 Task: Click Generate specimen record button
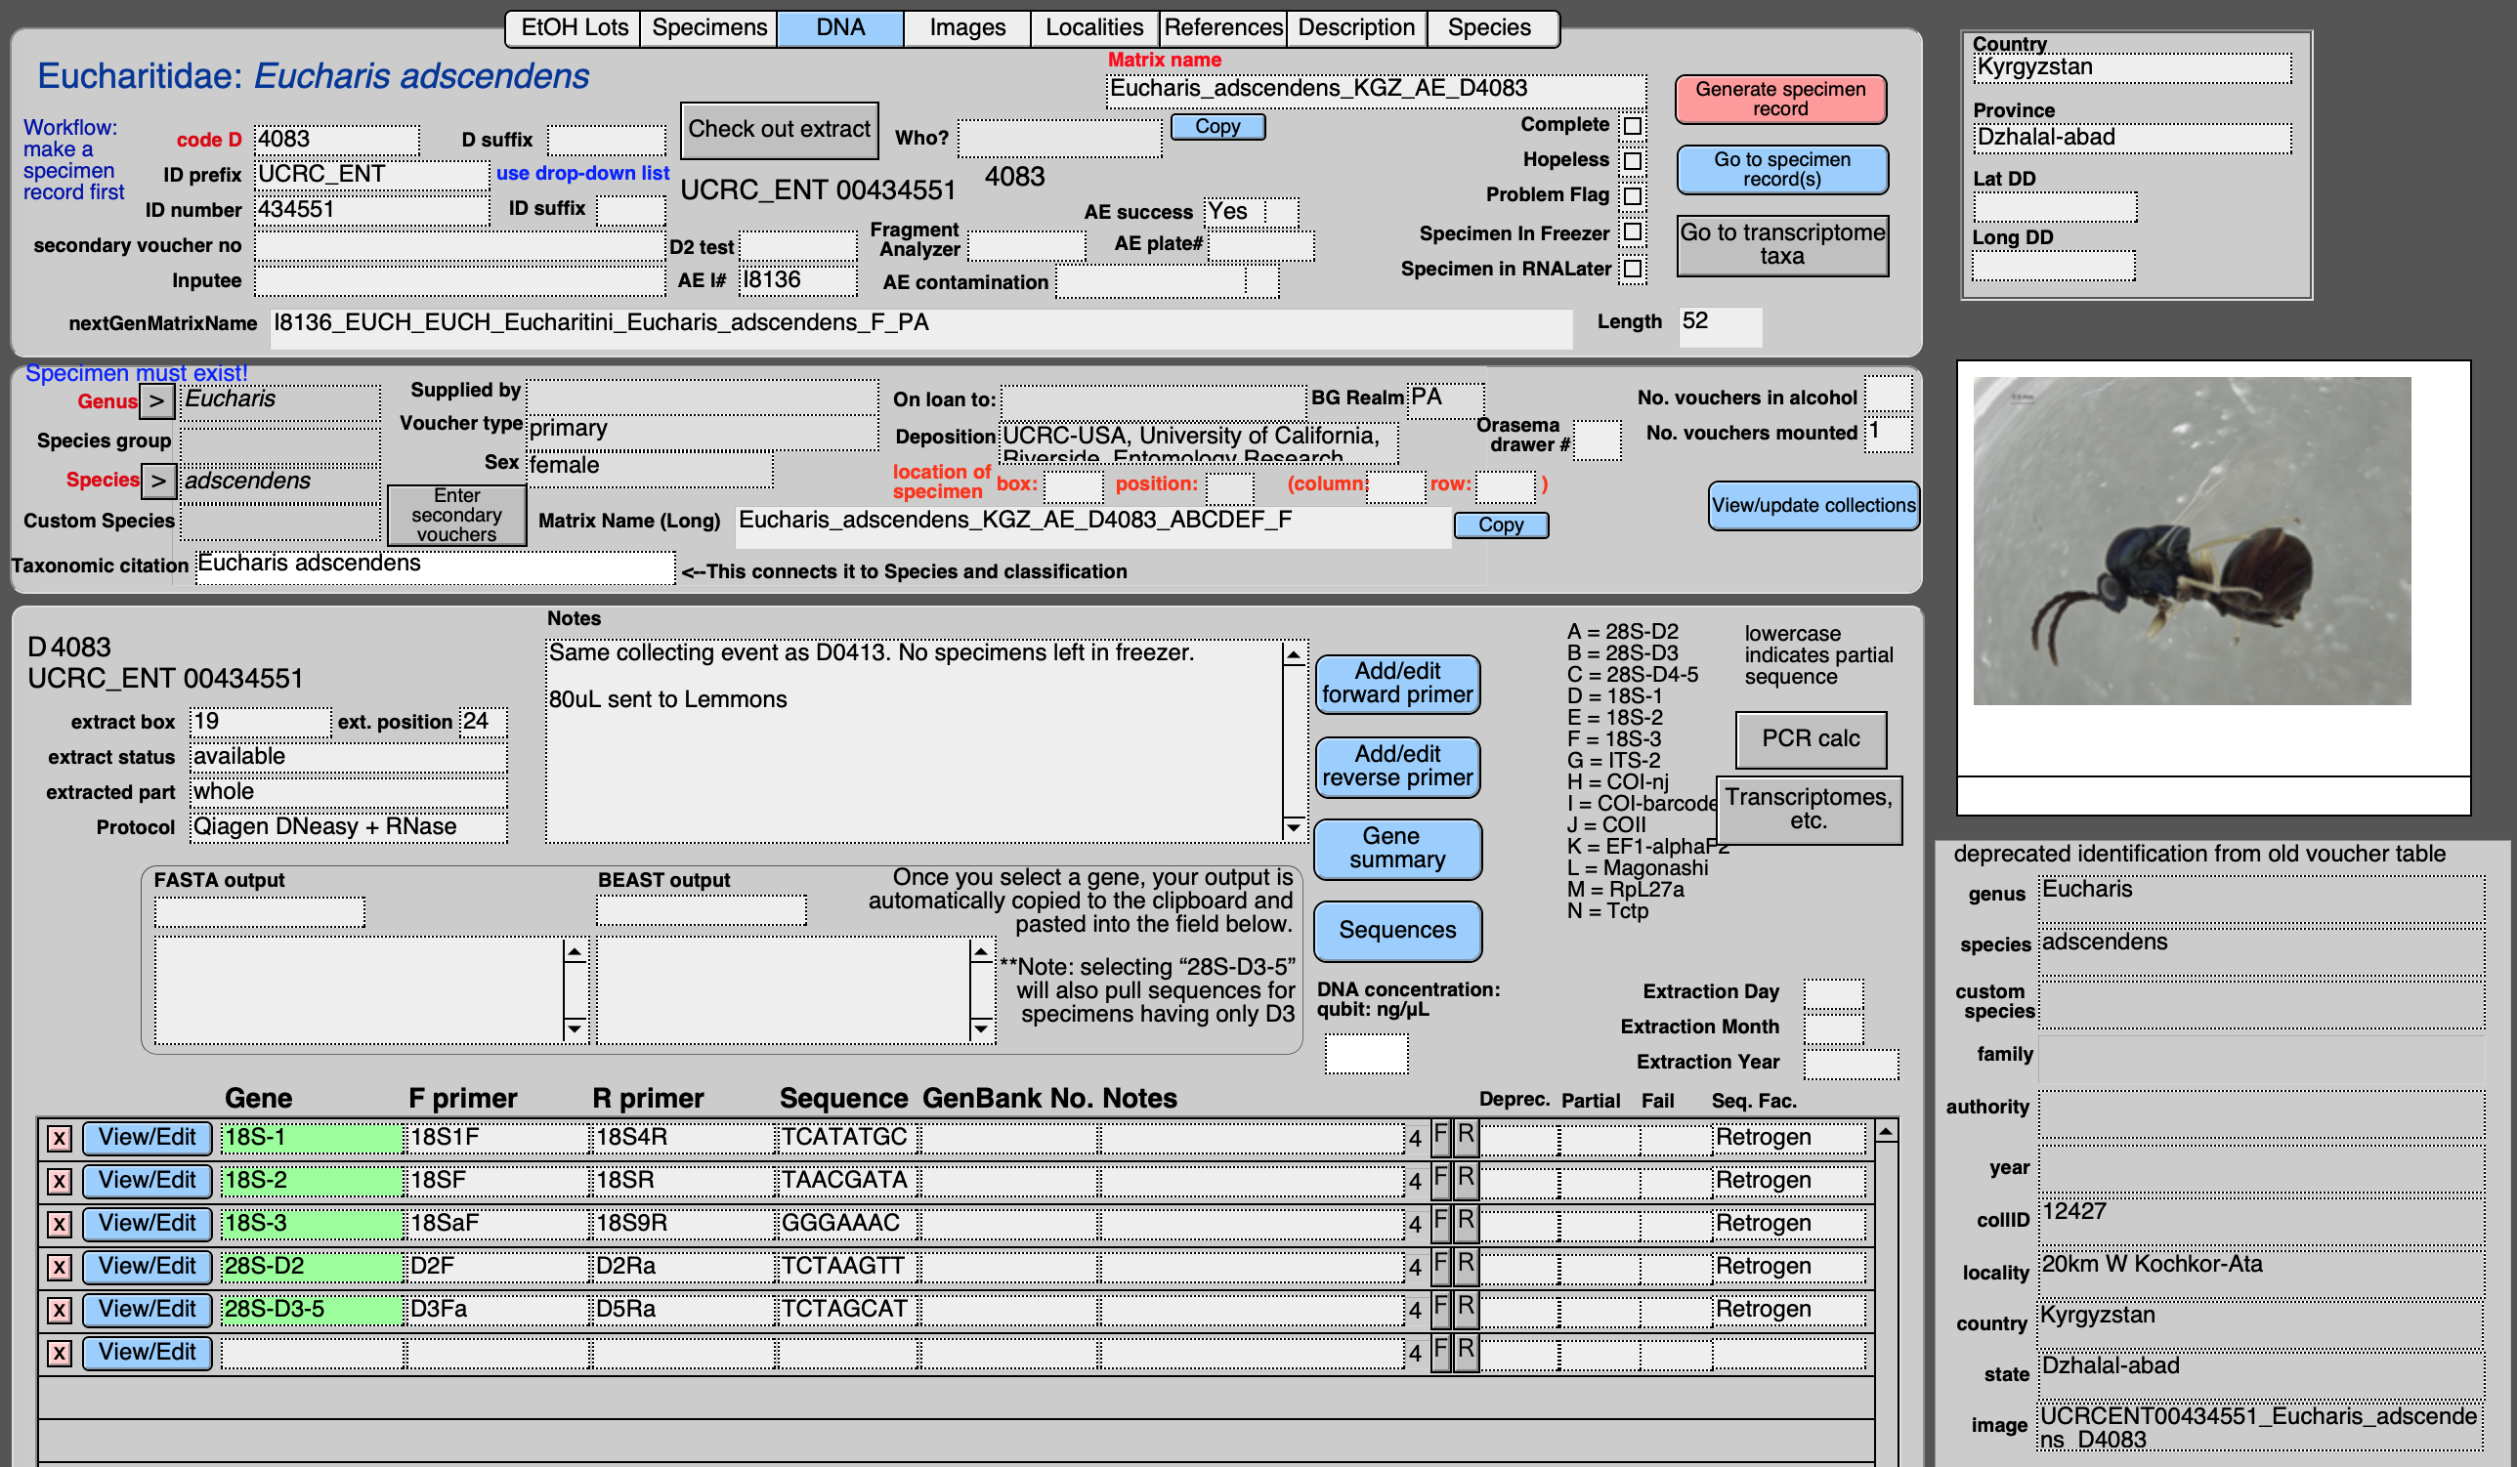pyautogui.click(x=1780, y=99)
